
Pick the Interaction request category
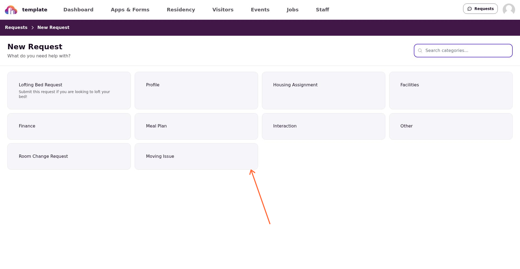point(323,126)
